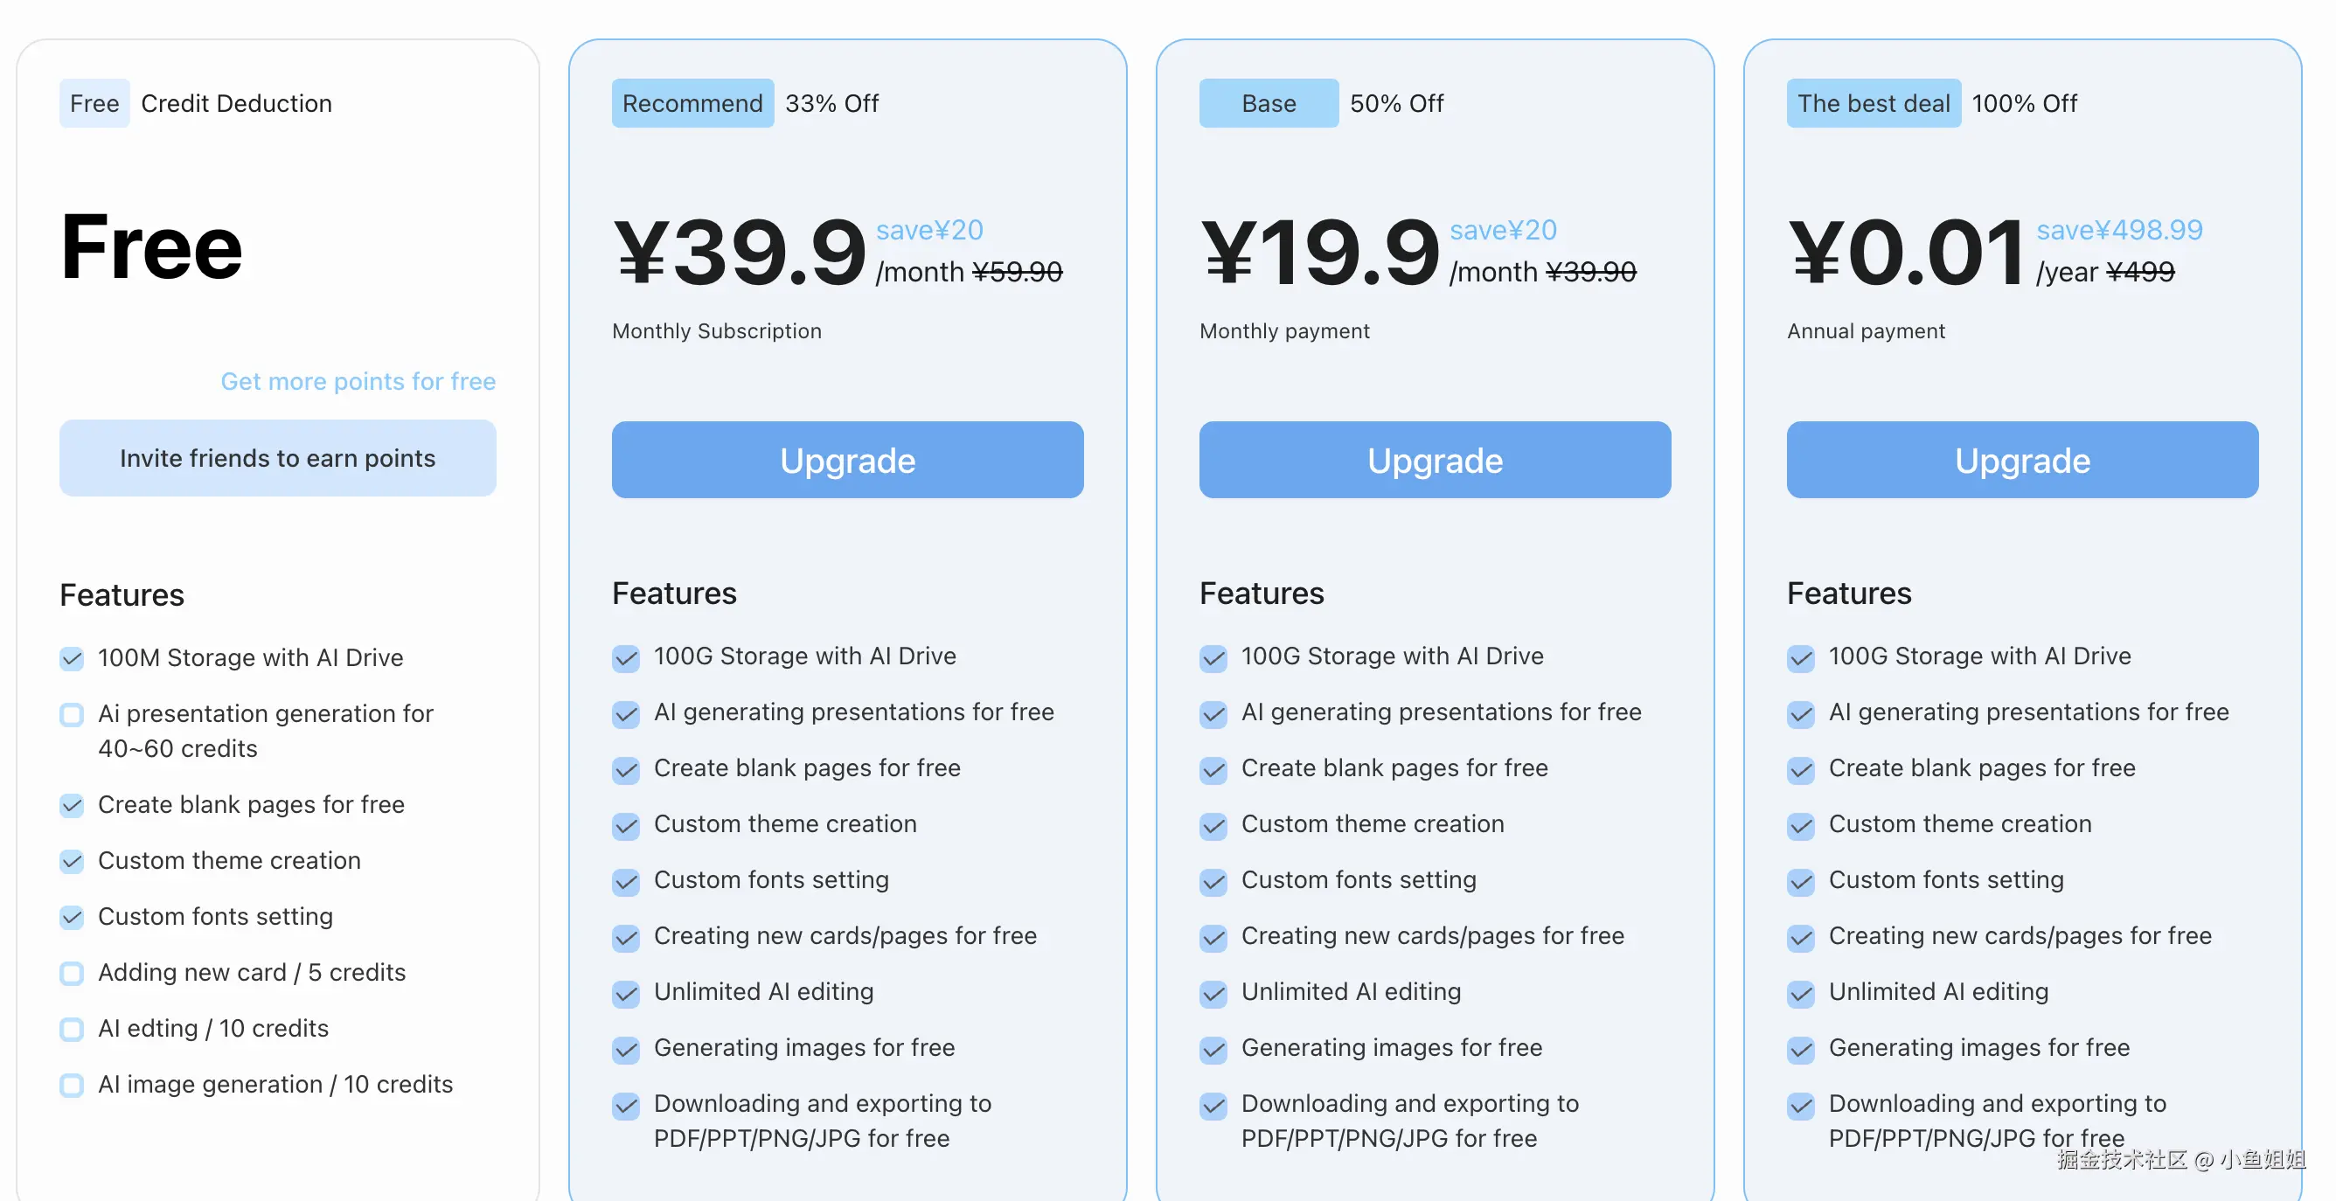Image resolution: width=2336 pixels, height=1201 pixels.
Task: Select The best deal badge
Action: [1873, 103]
